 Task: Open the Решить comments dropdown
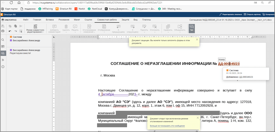point(75,29)
